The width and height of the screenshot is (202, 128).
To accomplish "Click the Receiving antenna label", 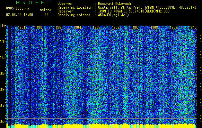I will pyautogui.click(x=74, y=15).
